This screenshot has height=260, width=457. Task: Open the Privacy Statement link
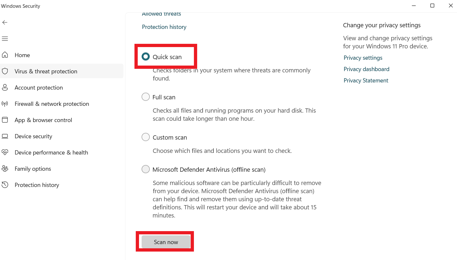point(366,80)
